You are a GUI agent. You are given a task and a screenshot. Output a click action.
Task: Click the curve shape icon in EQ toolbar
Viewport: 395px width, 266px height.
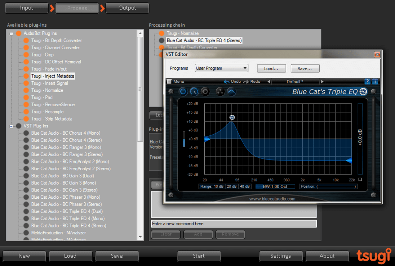231,91
